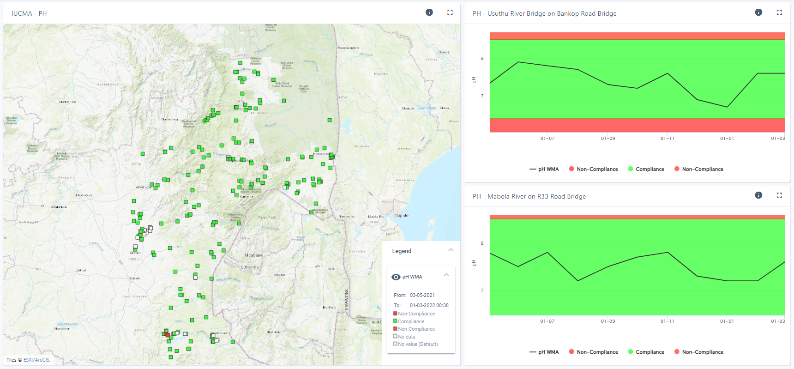Expand IUCMA - PH map to fullscreen
Image resolution: width=794 pixels, height=369 pixels.
click(x=450, y=12)
